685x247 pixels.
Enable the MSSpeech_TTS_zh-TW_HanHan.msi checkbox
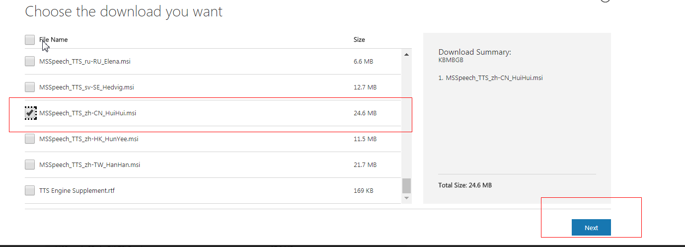(30, 165)
